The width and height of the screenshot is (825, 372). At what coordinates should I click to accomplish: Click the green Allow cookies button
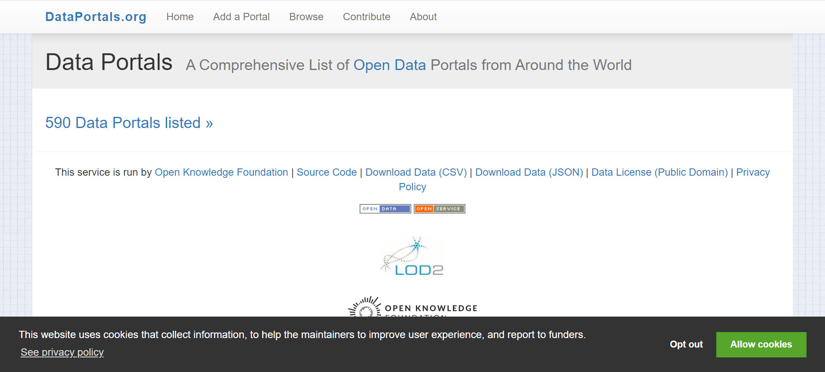click(761, 345)
